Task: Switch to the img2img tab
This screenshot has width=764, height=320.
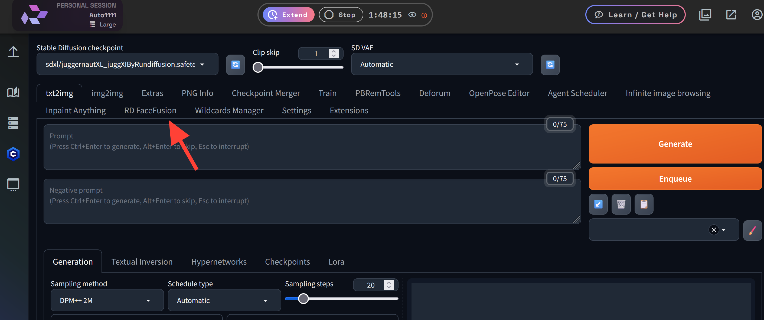Action: [x=107, y=93]
